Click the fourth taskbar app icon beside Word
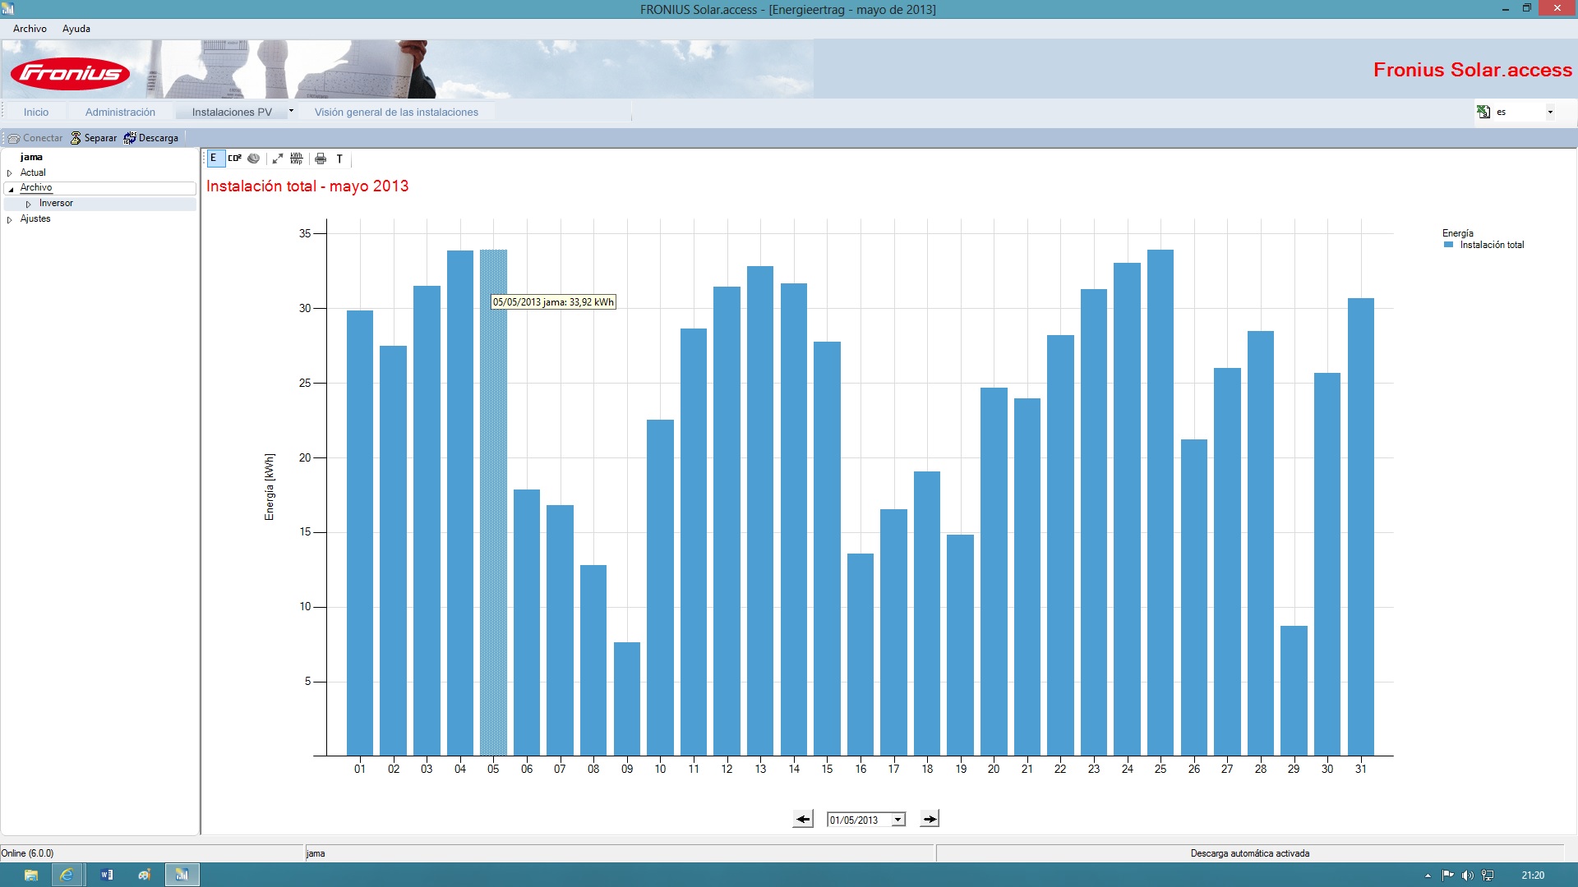Screen dimensions: 1578x887 [145, 875]
